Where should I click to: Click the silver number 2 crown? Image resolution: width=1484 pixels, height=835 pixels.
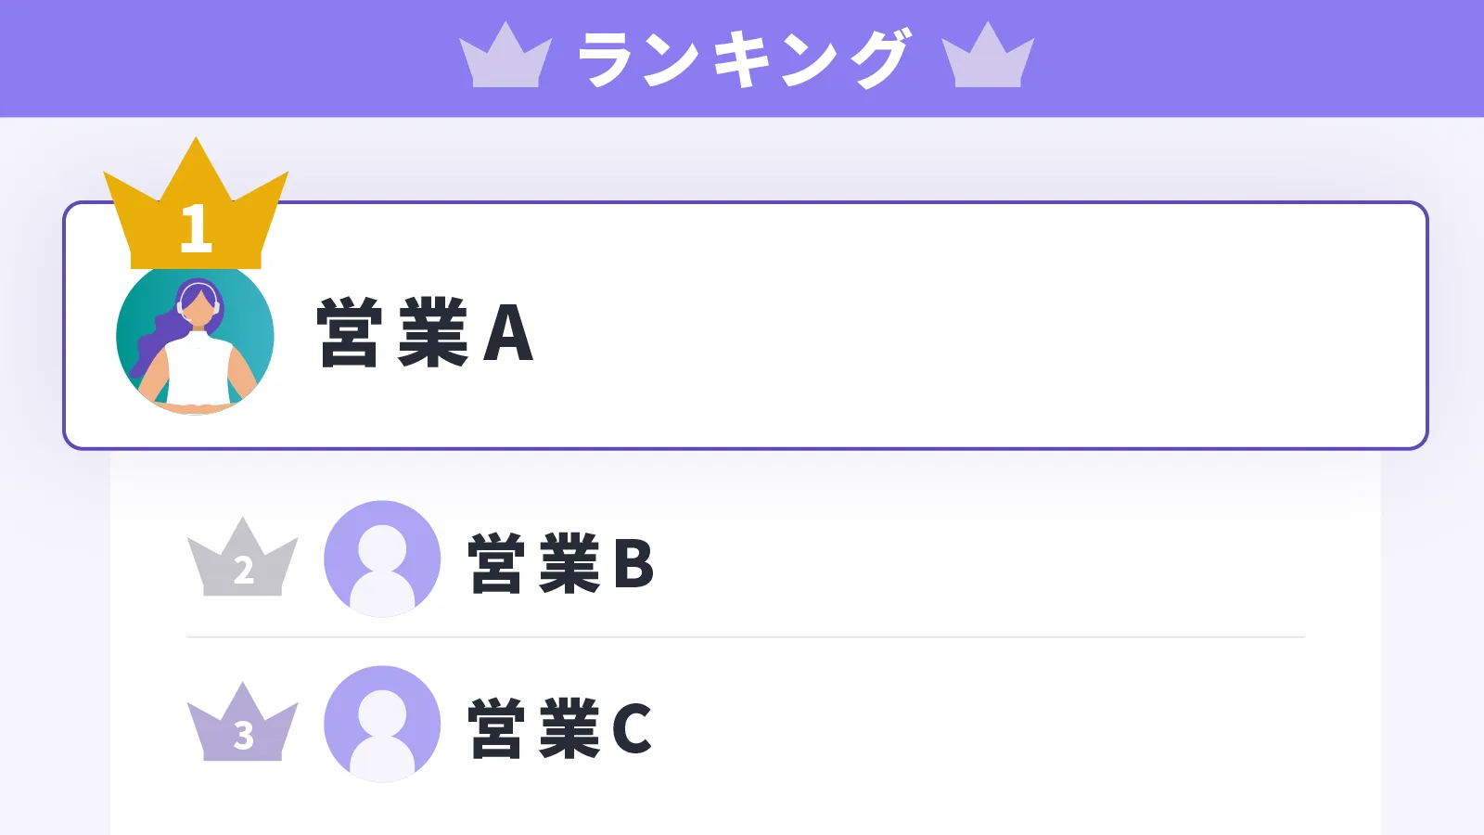[x=243, y=561]
